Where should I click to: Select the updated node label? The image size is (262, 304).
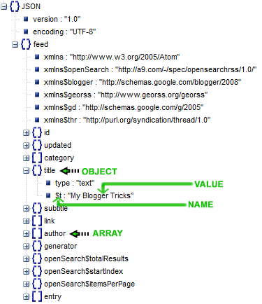(58, 145)
